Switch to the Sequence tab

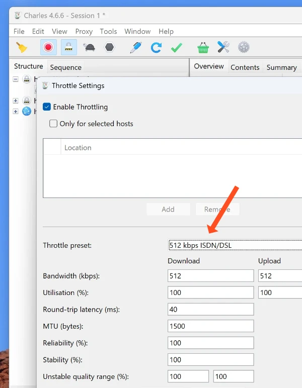click(65, 67)
